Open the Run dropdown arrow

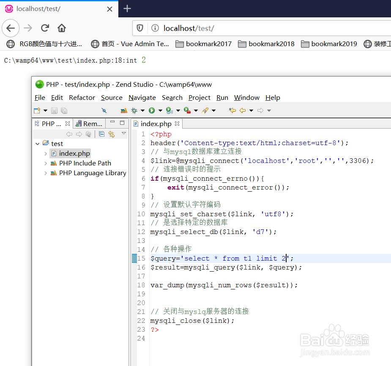point(160,110)
